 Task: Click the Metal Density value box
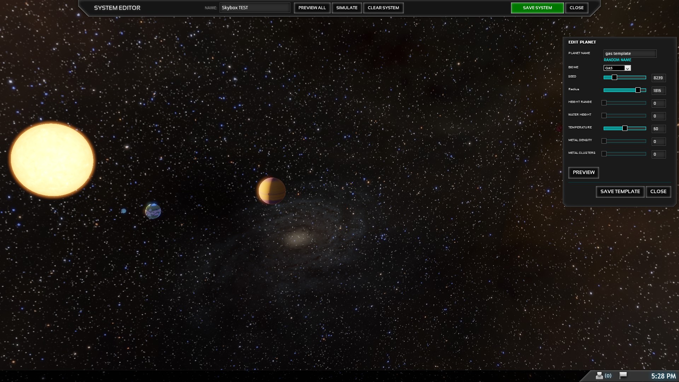coord(658,141)
